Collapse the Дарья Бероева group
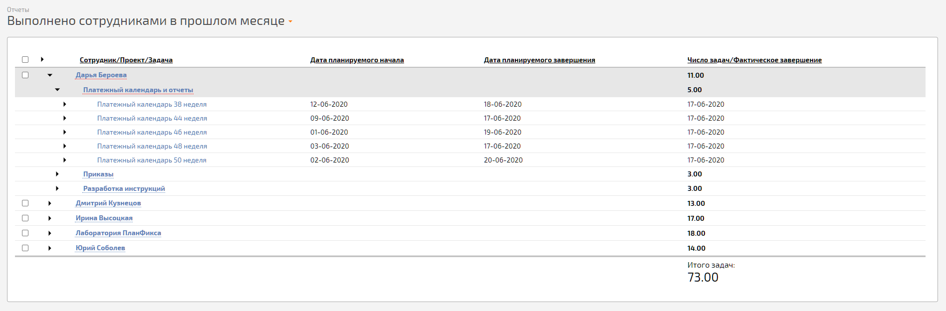 click(50, 75)
